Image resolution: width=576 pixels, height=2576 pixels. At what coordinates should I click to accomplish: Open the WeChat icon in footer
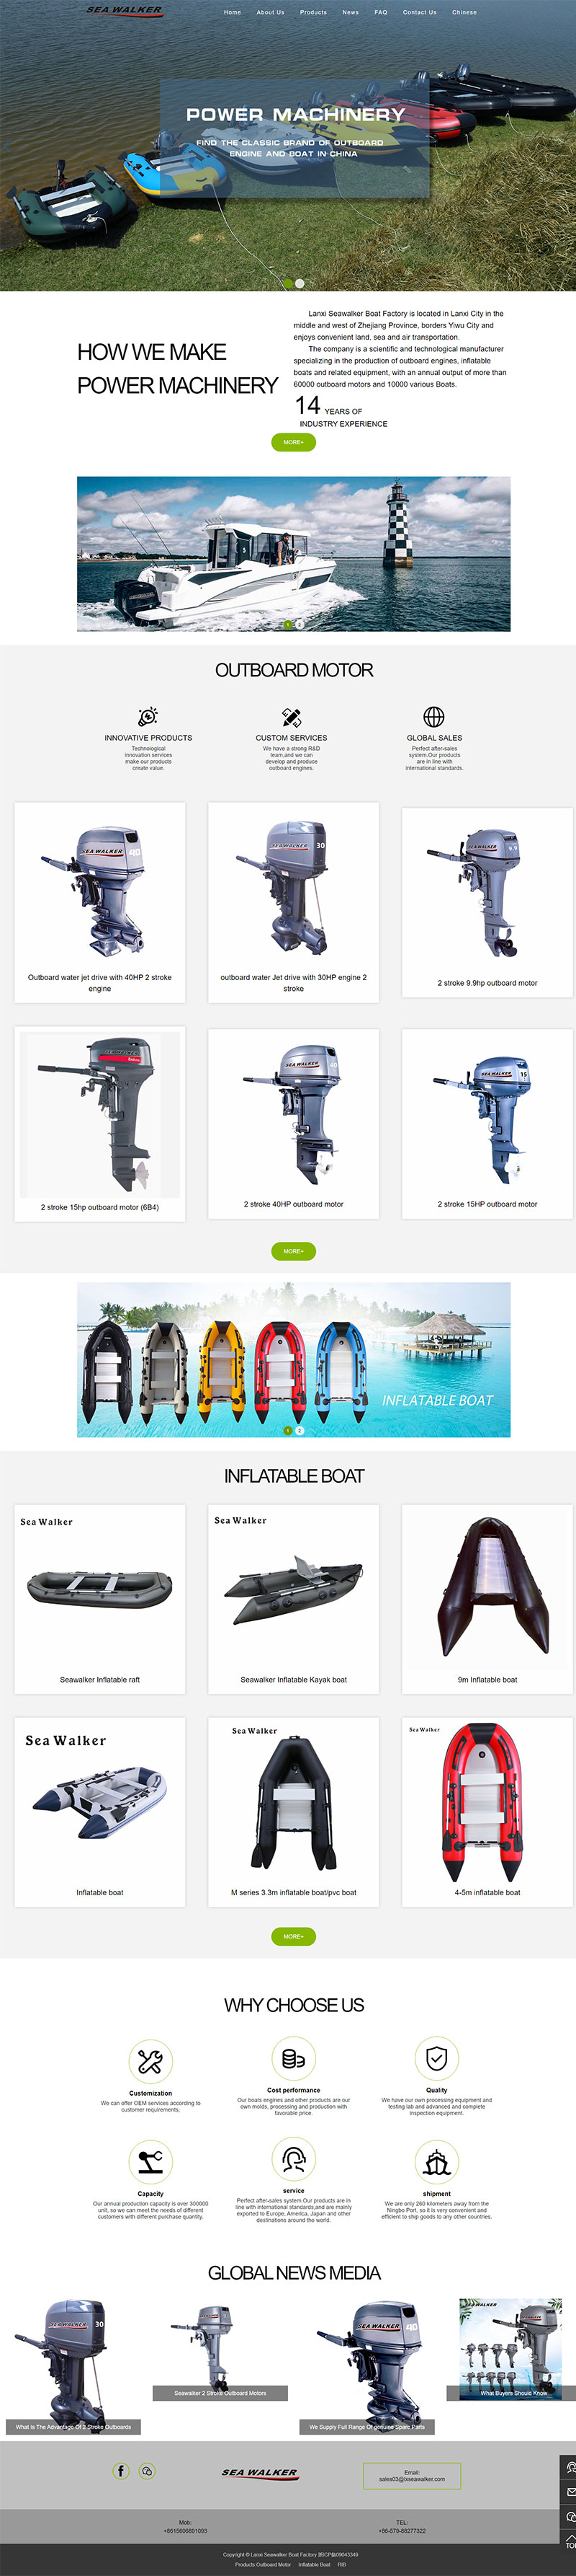147,2470
